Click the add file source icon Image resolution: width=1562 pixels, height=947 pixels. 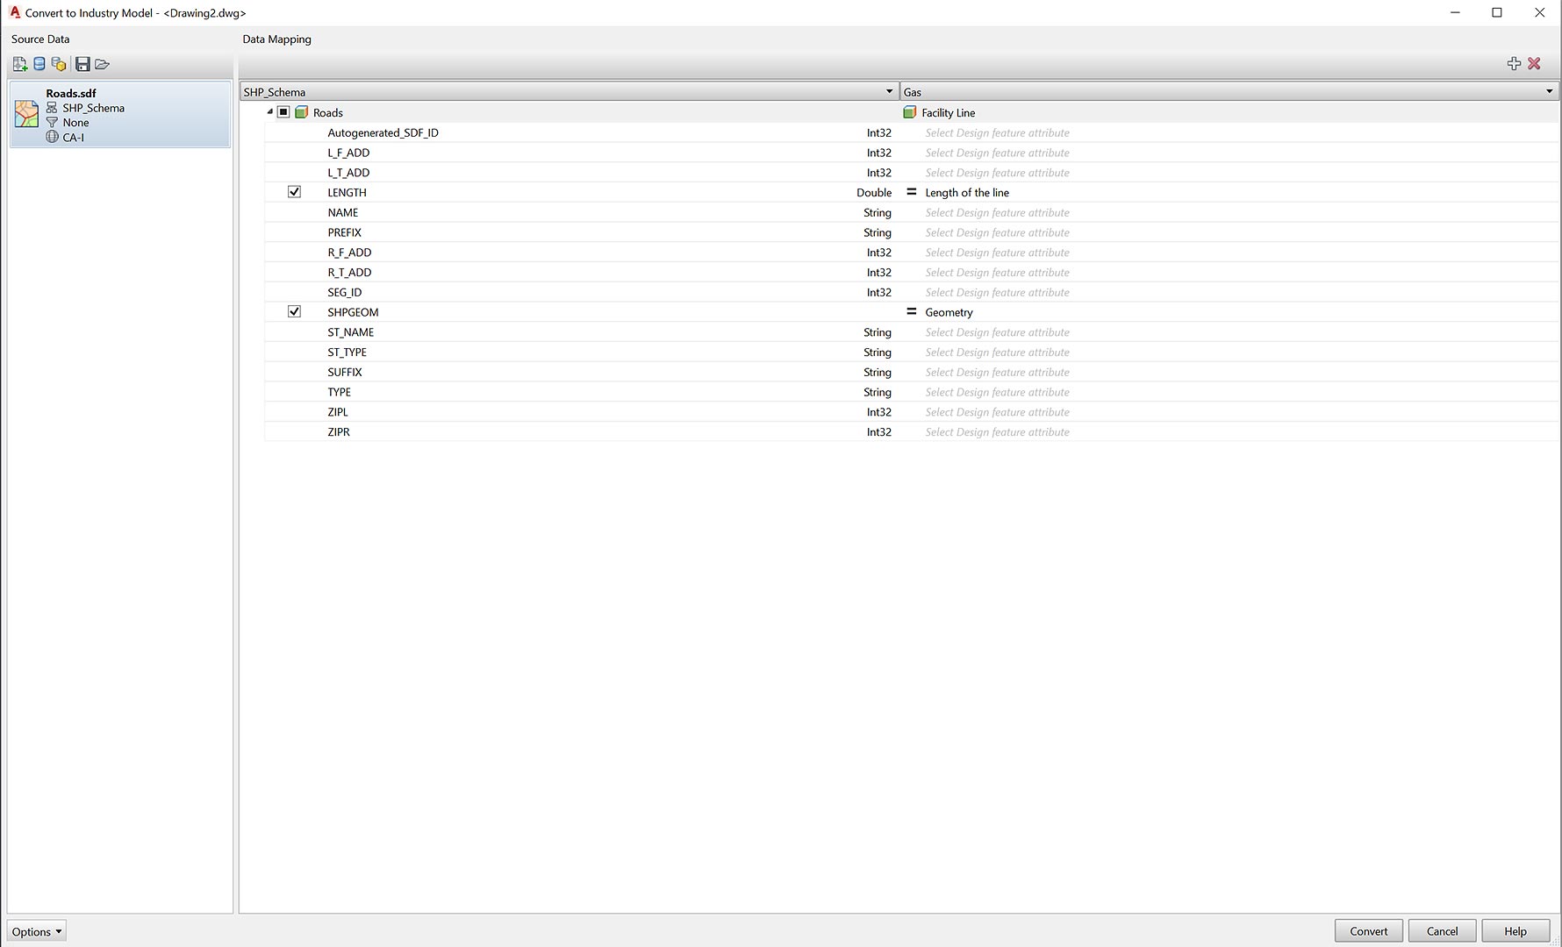click(19, 64)
